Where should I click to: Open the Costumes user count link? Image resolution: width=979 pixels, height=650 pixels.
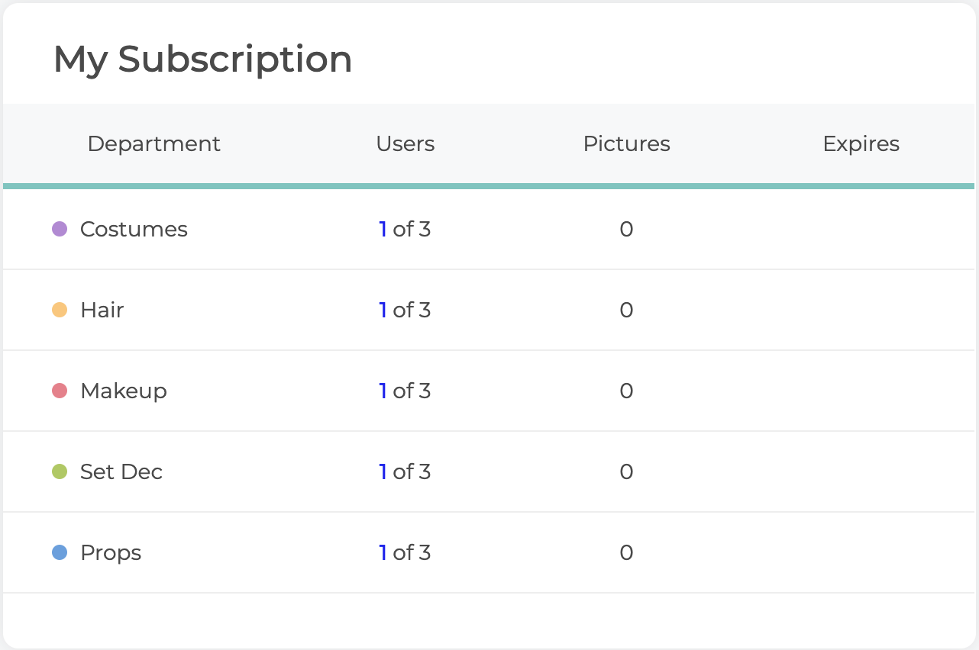coord(383,229)
